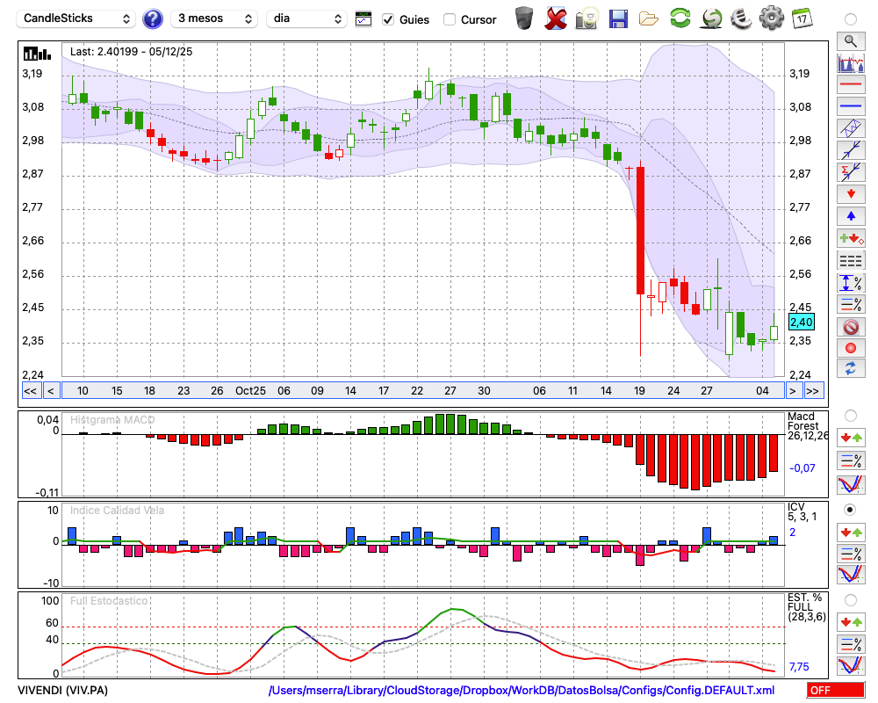Viewport: 878px width, 703px height.
Task: Click the red OFF status indicator
Action: (835, 691)
